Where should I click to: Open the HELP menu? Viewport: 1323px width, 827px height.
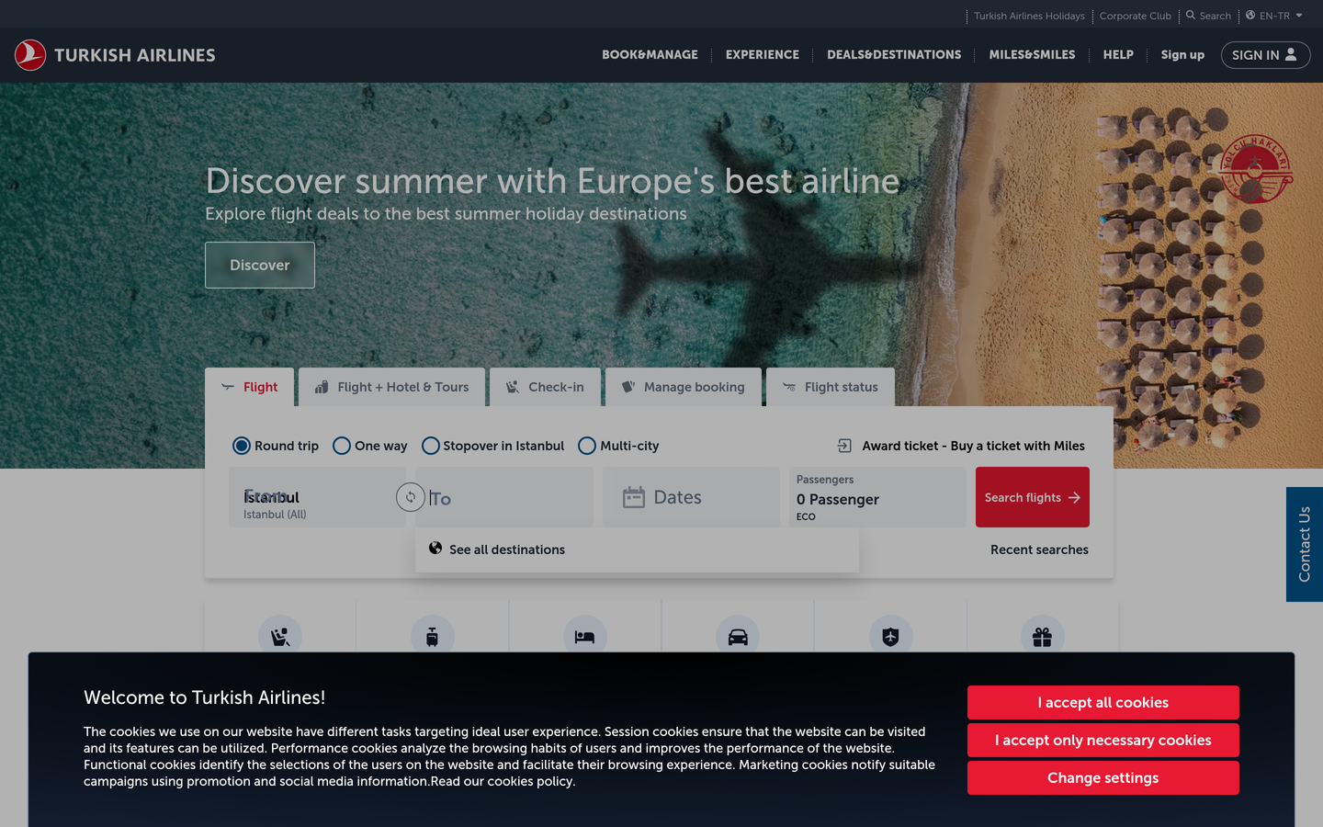[1118, 55]
